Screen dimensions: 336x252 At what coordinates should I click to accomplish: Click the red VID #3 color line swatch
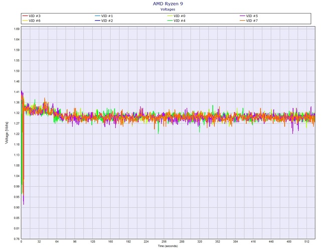click(25, 16)
